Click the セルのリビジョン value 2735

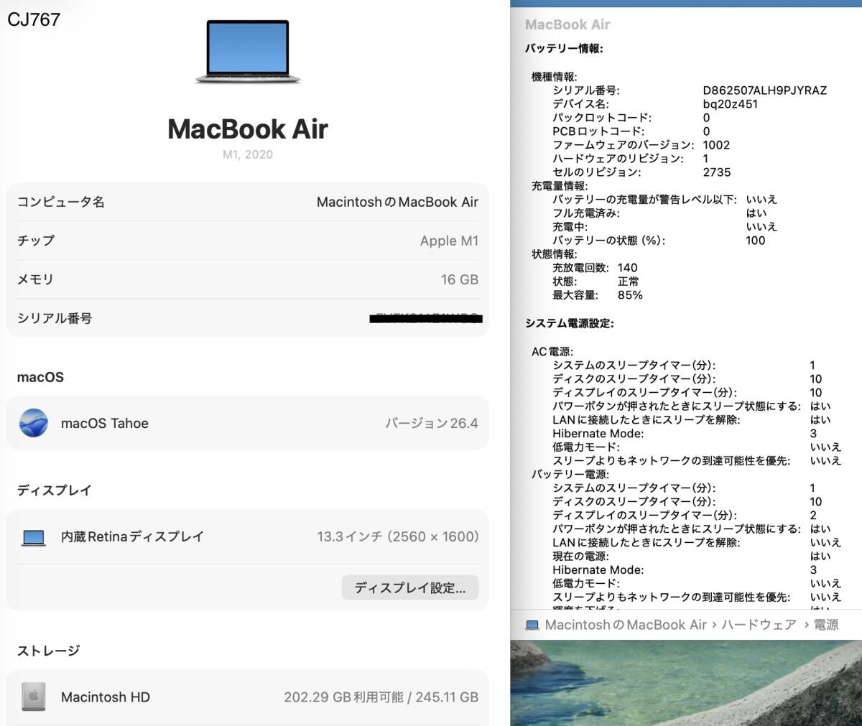click(717, 172)
